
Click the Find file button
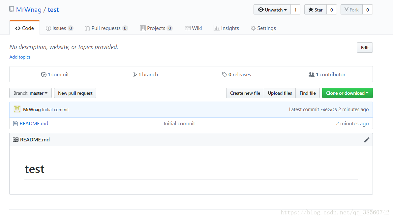click(x=308, y=93)
